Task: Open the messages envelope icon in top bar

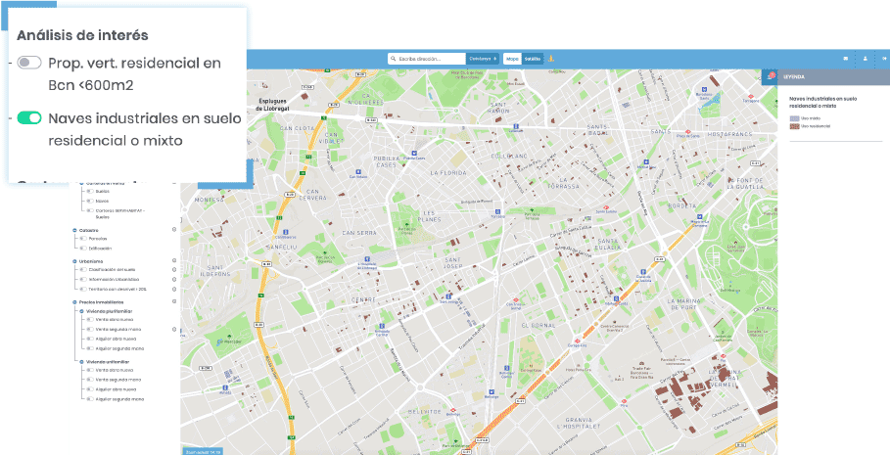Action: click(845, 59)
